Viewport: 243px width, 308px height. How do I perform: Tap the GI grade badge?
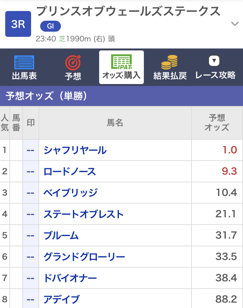click(x=51, y=26)
